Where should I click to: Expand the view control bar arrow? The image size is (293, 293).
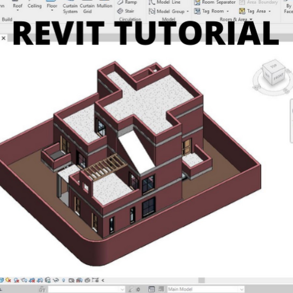103,280
